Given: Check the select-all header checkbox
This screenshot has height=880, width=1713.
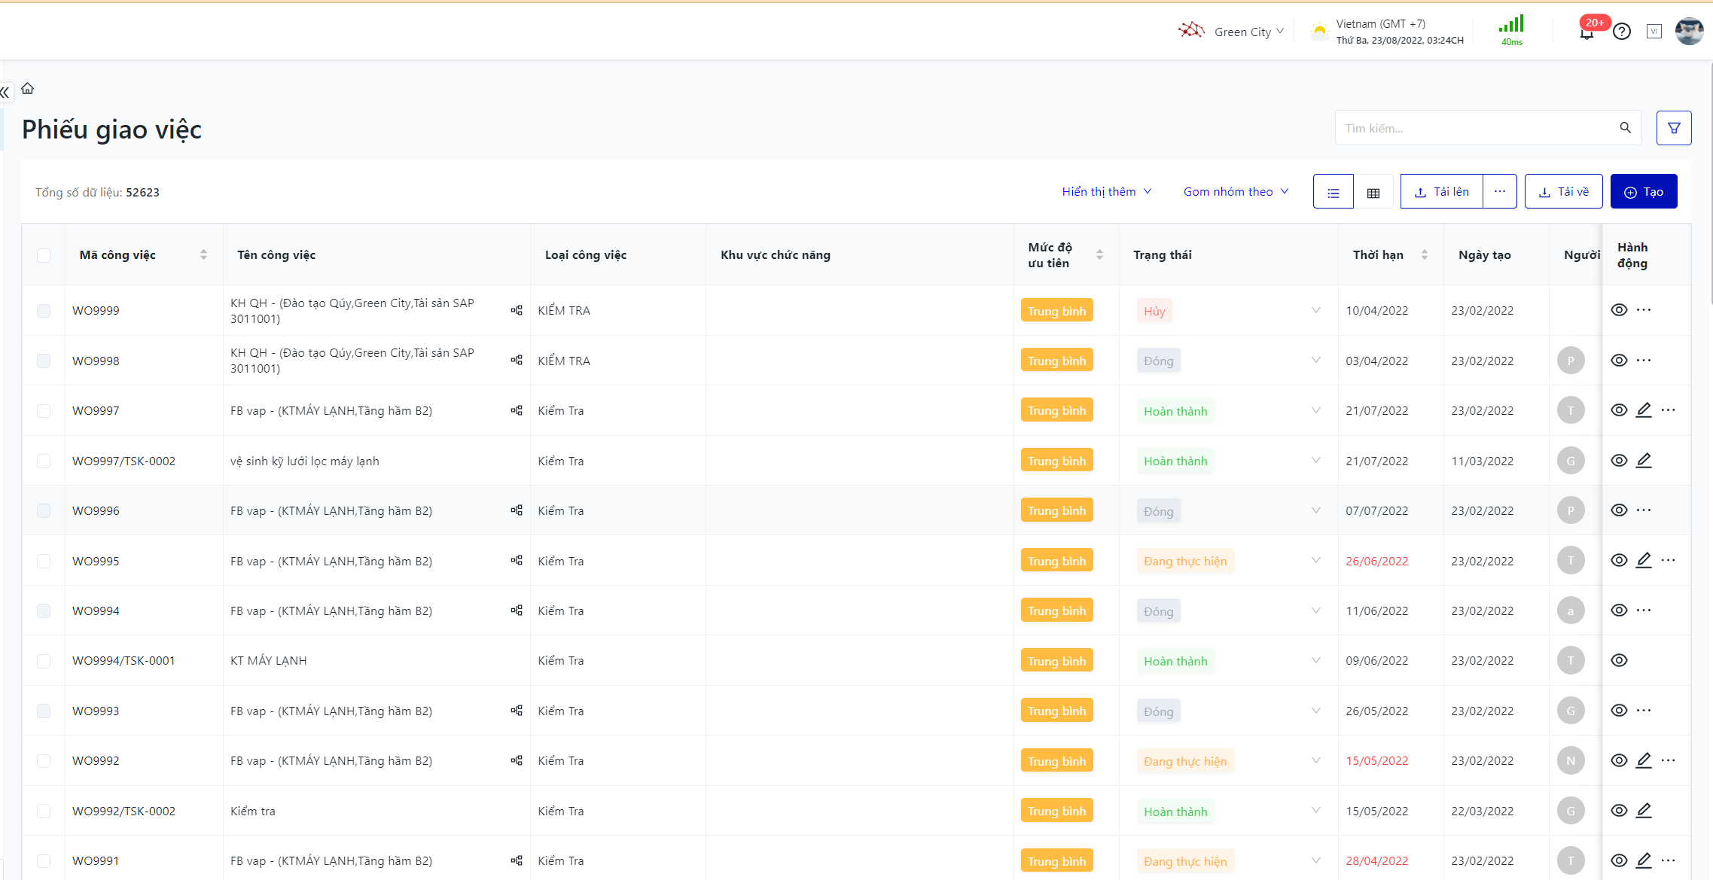Looking at the screenshot, I should click(44, 255).
